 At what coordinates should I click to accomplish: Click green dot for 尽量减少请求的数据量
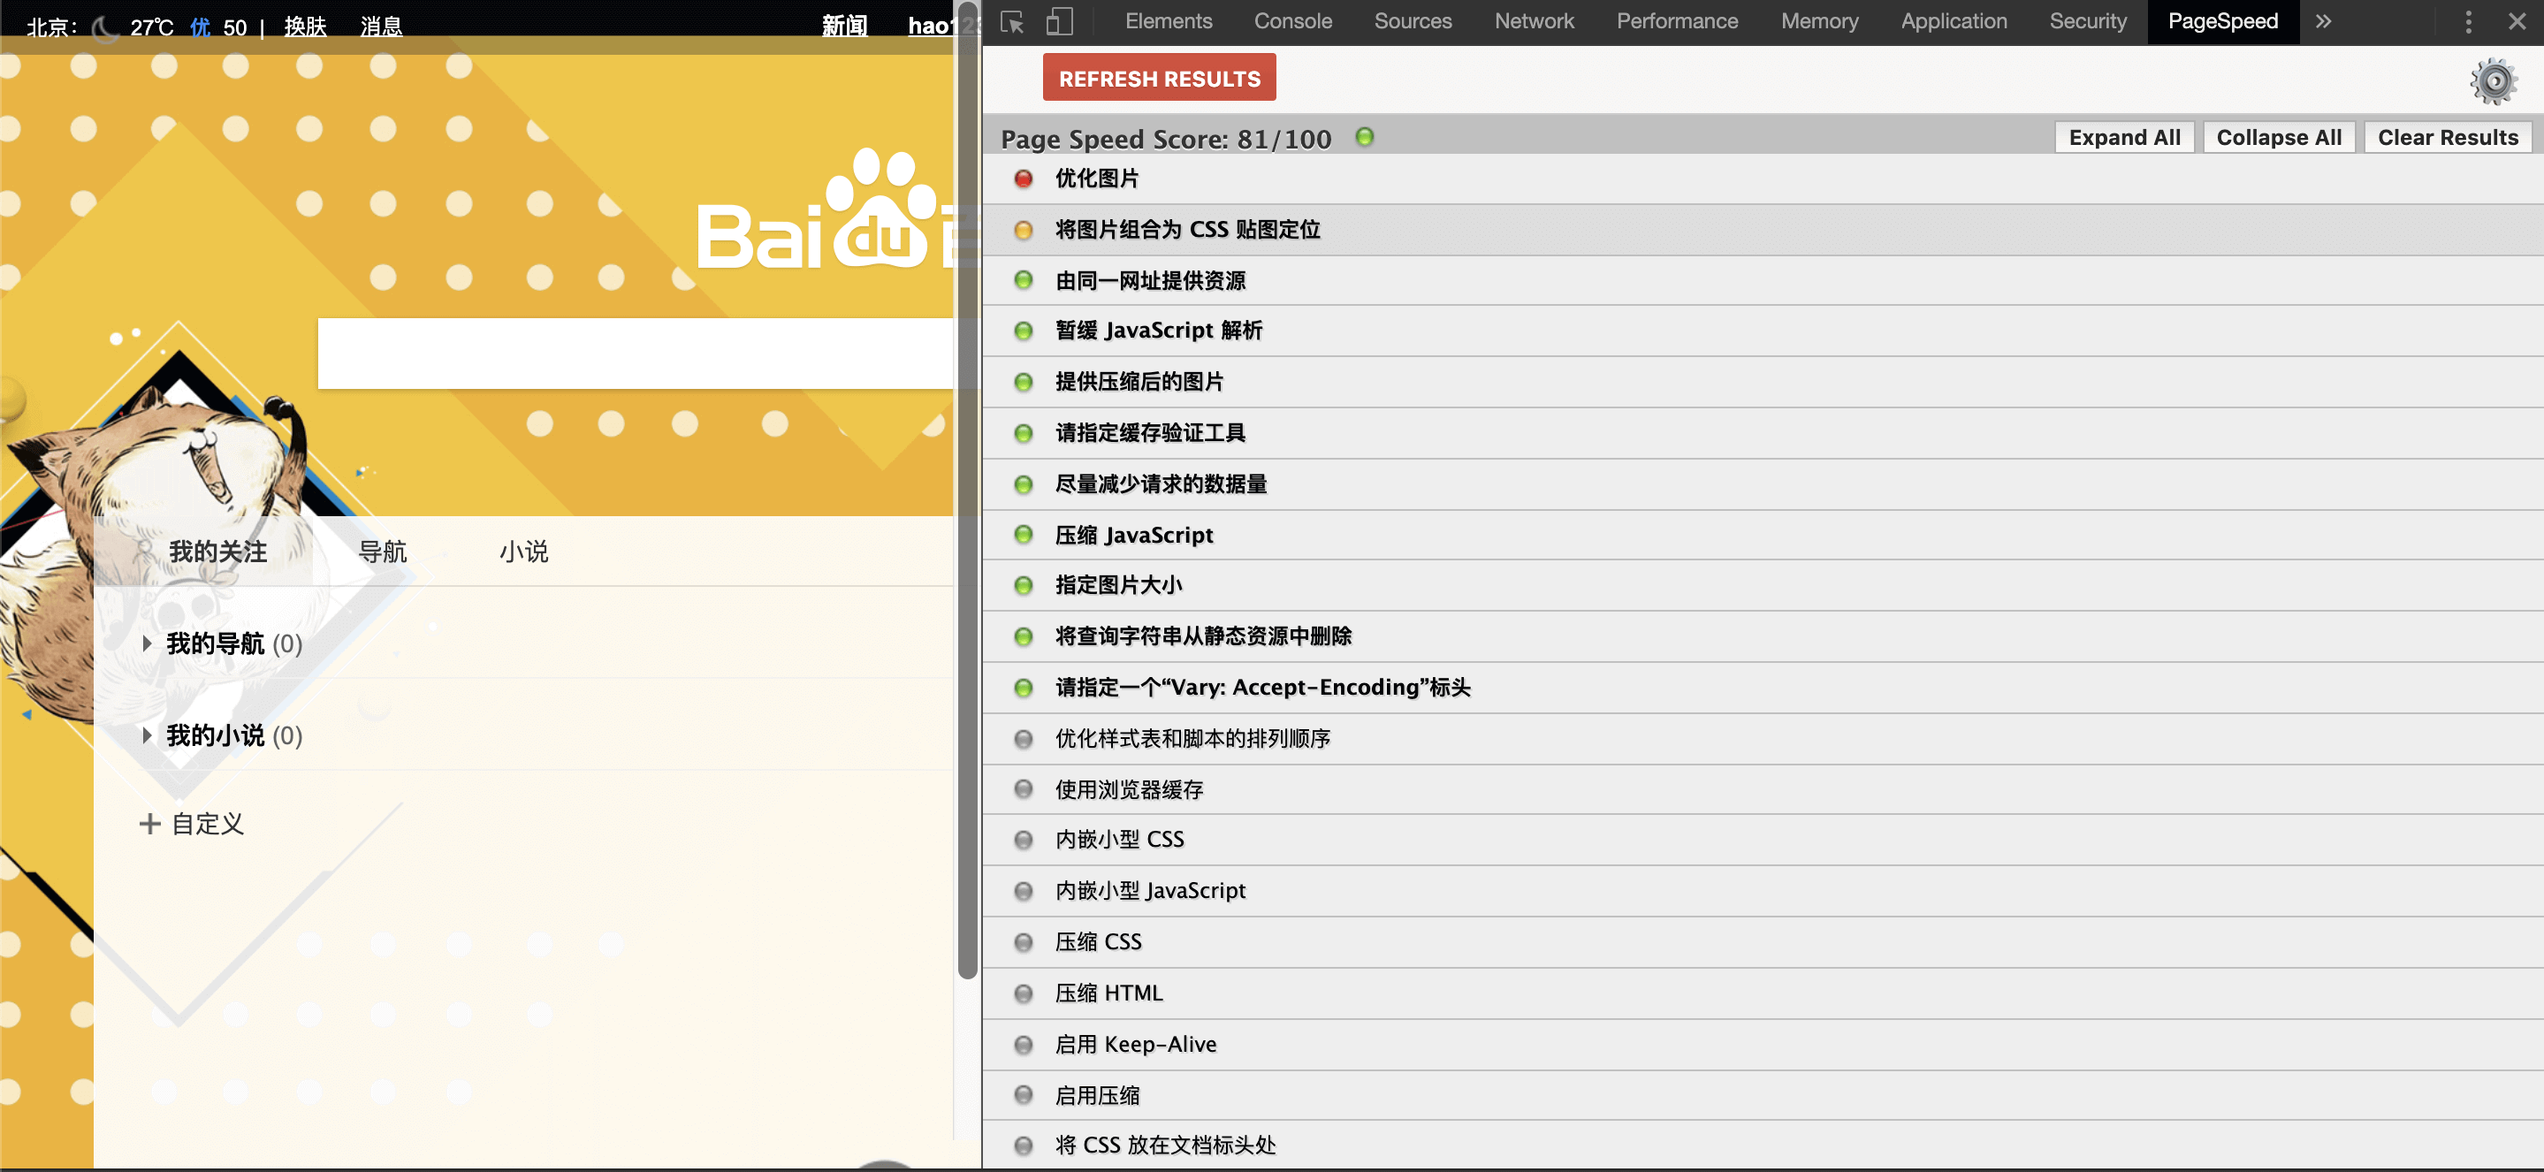click(x=1023, y=484)
